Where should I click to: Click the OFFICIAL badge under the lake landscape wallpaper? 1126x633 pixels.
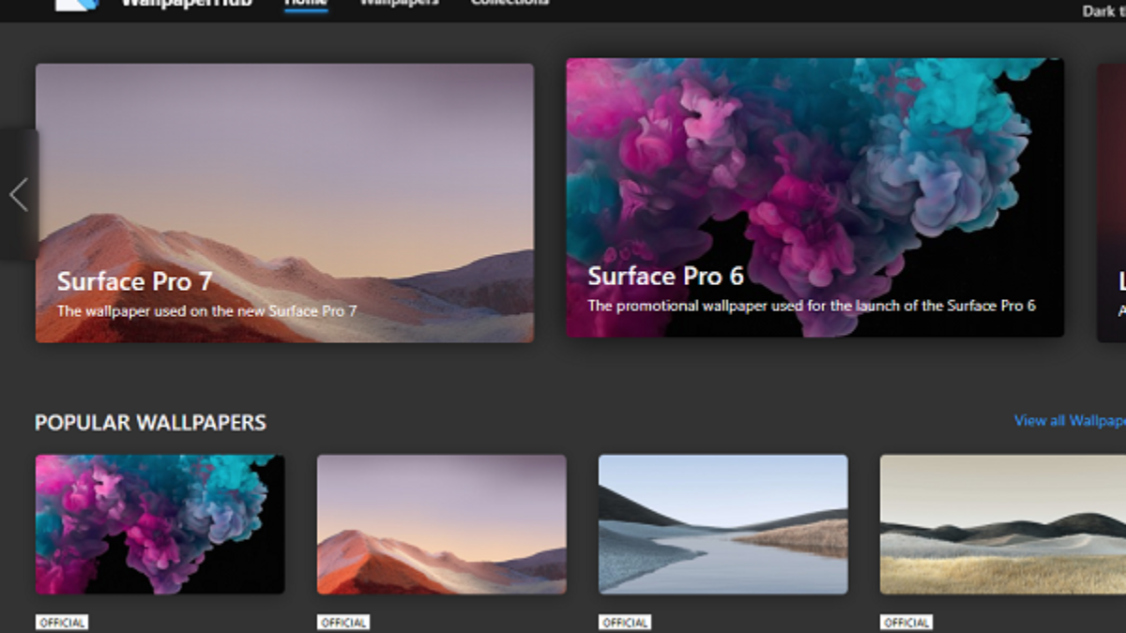(x=625, y=623)
